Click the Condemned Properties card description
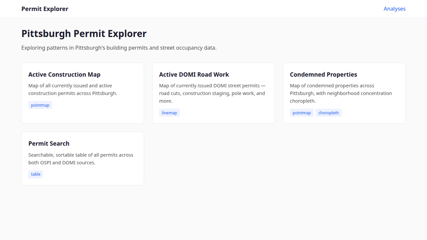Screen dimensions: 427x240 [x=341, y=93]
